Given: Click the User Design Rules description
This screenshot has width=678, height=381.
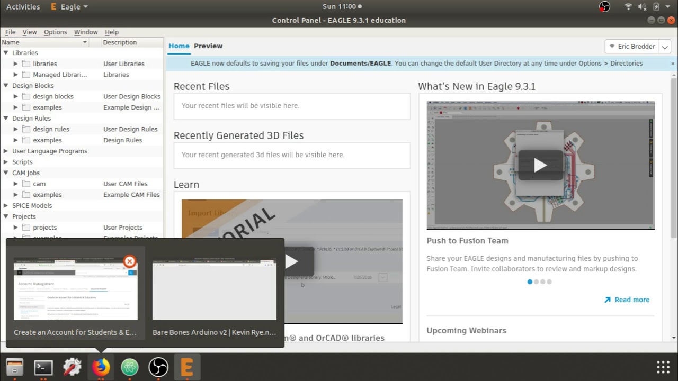Looking at the screenshot, I should tap(130, 129).
